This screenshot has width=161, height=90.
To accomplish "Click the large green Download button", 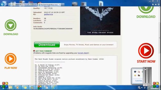I will (x=47, y=44).
